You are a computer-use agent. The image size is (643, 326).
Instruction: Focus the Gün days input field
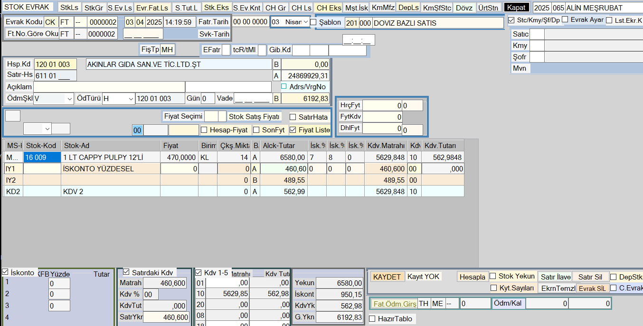(x=208, y=99)
